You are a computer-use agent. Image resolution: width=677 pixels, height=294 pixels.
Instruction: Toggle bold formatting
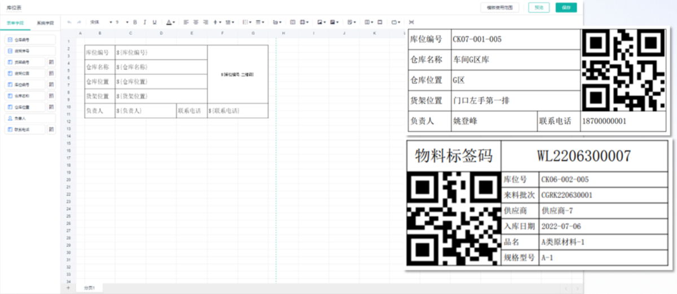(x=135, y=22)
